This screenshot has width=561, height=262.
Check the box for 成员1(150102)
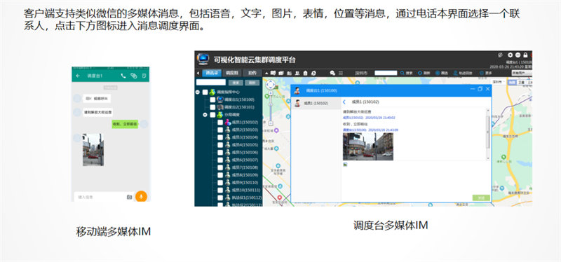[220, 122]
